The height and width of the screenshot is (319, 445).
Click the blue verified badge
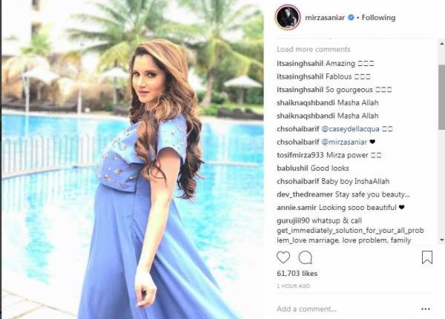click(351, 18)
